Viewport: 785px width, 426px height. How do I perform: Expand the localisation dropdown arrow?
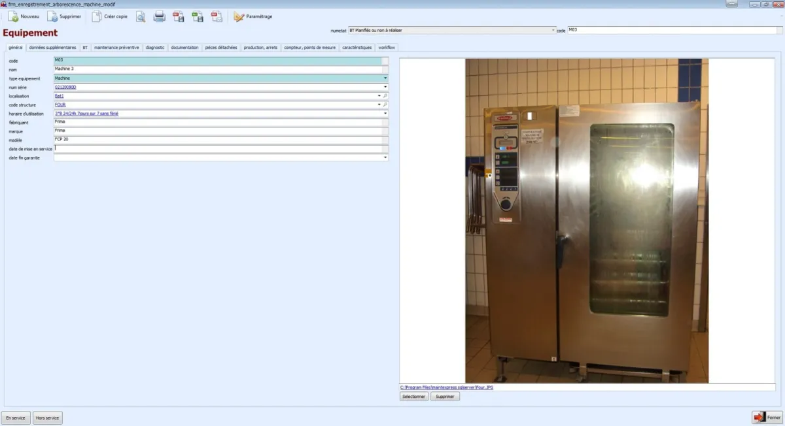(x=379, y=95)
